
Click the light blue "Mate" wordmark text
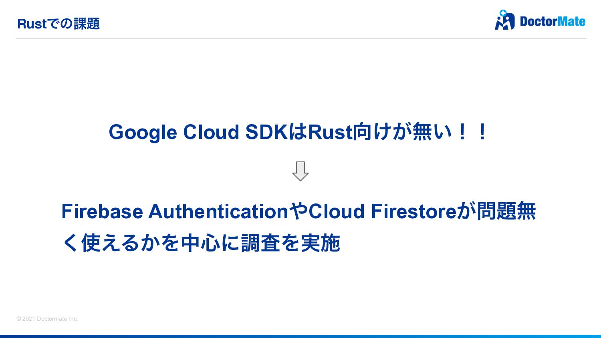pyautogui.click(x=571, y=21)
